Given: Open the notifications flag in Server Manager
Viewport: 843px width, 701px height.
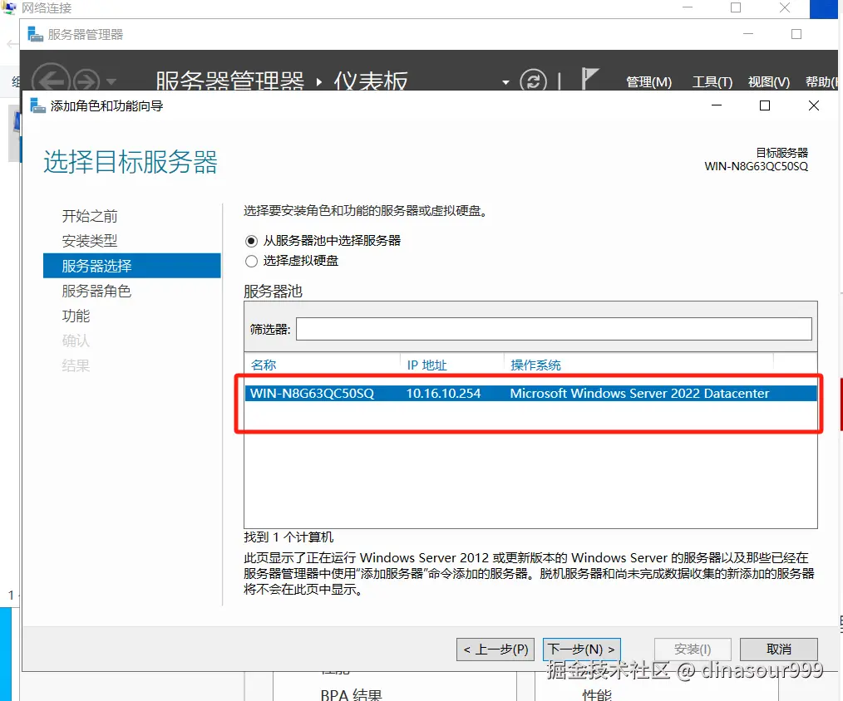Looking at the screenshot, I should tap(589, 79).
